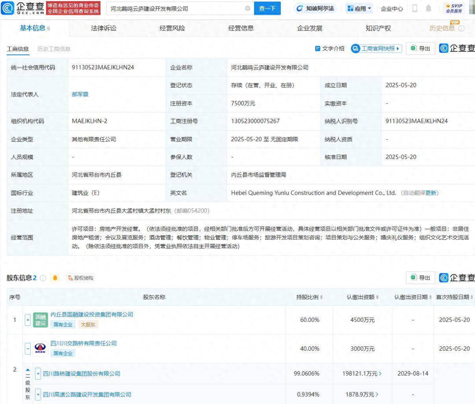Click info icon next to 历史信息
Screen dimensions: 475x404
[462, 28]
